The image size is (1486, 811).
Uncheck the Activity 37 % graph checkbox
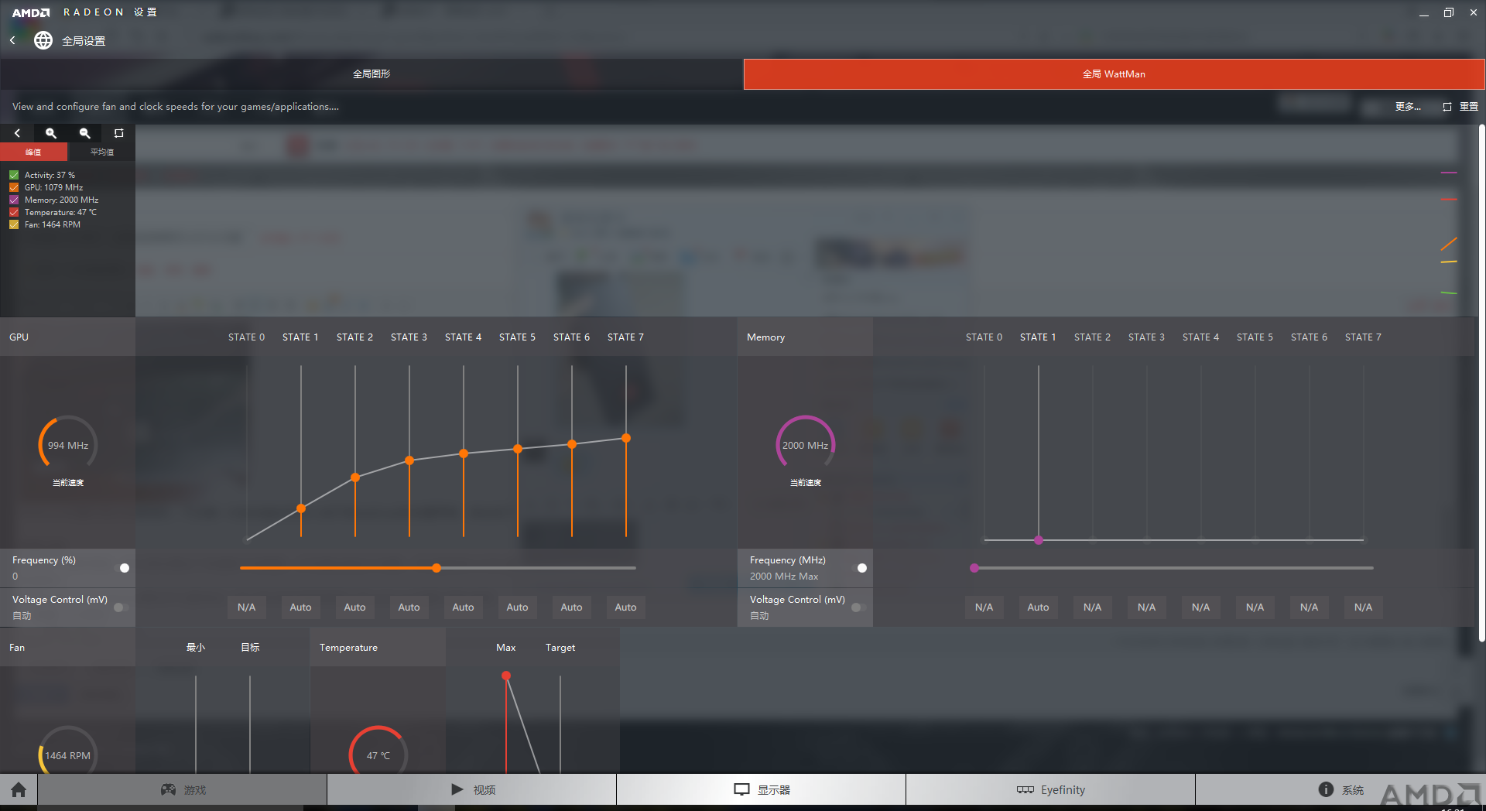pyautogui.click(x=14, y=175)
